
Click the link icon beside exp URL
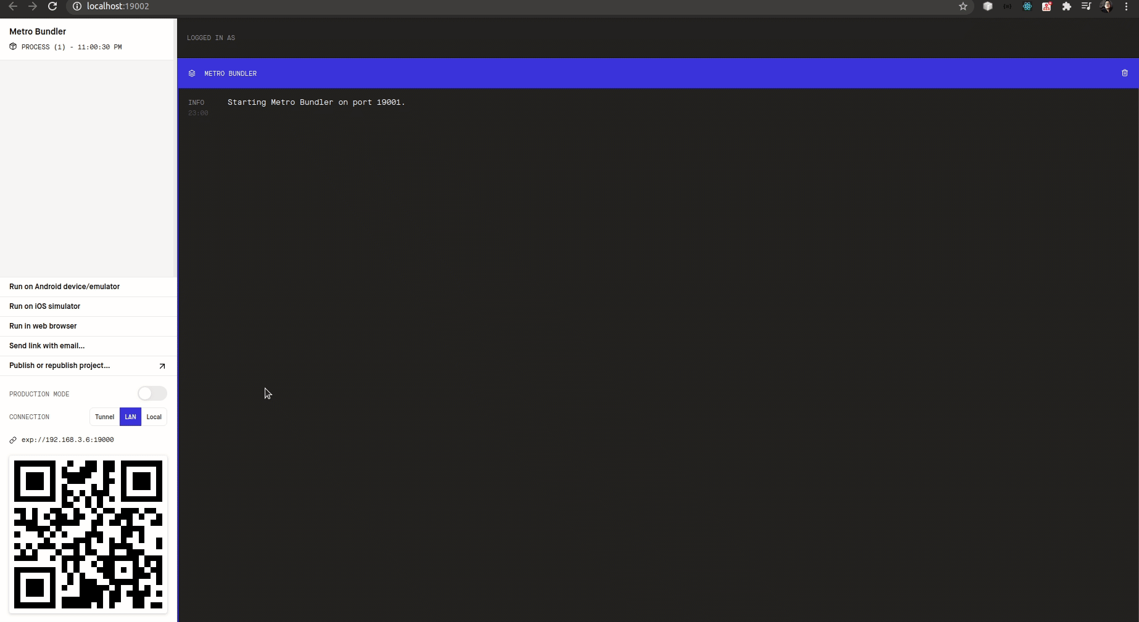click(x=13, y=440)
